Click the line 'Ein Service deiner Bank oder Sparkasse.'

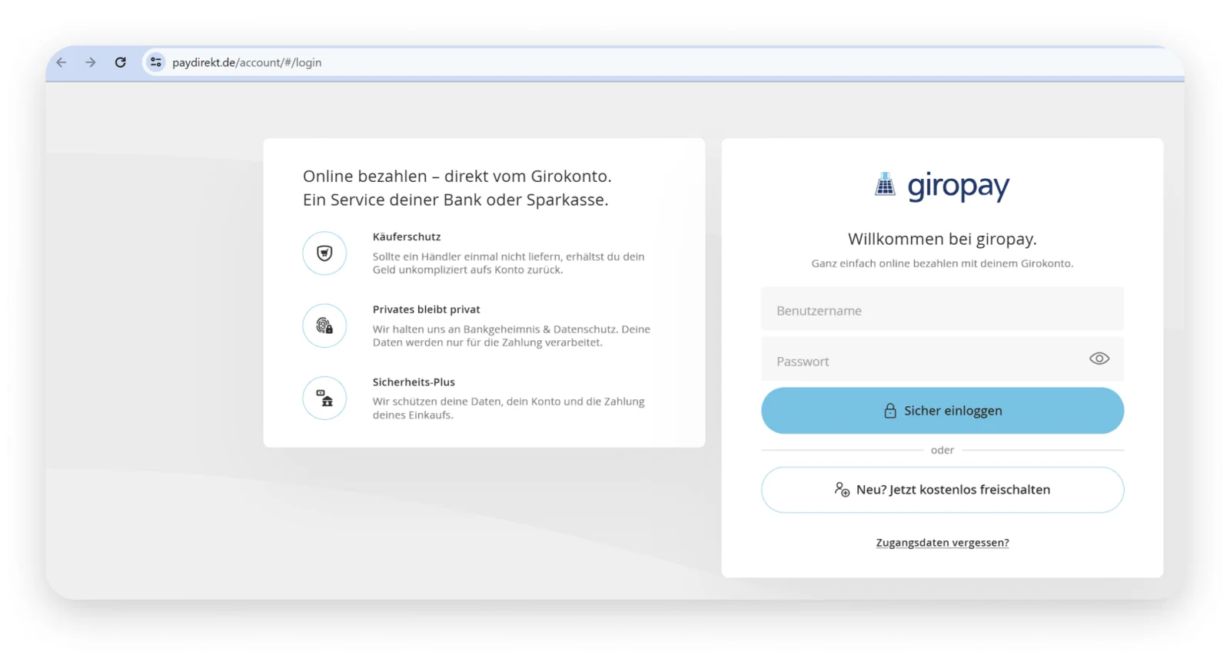456,200
